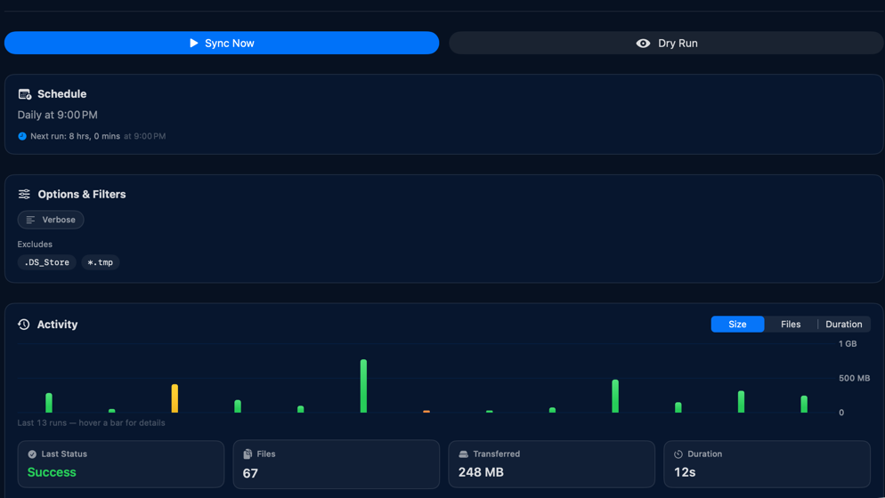Select the .DS_Store exclude tag
The image size is (885, 498).
[x=47, y=262]
